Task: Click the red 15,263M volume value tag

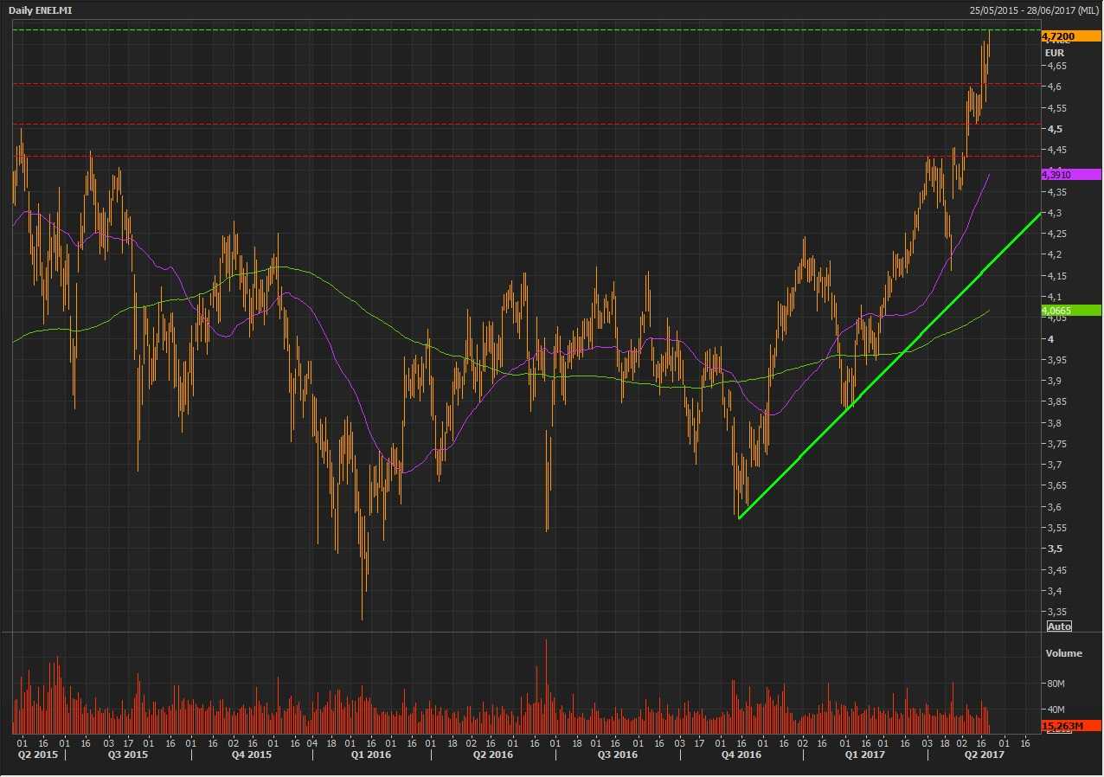Action: (1070, 726)
